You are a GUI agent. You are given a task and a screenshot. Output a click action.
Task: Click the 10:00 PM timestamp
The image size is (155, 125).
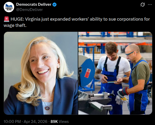pos(12,122)
